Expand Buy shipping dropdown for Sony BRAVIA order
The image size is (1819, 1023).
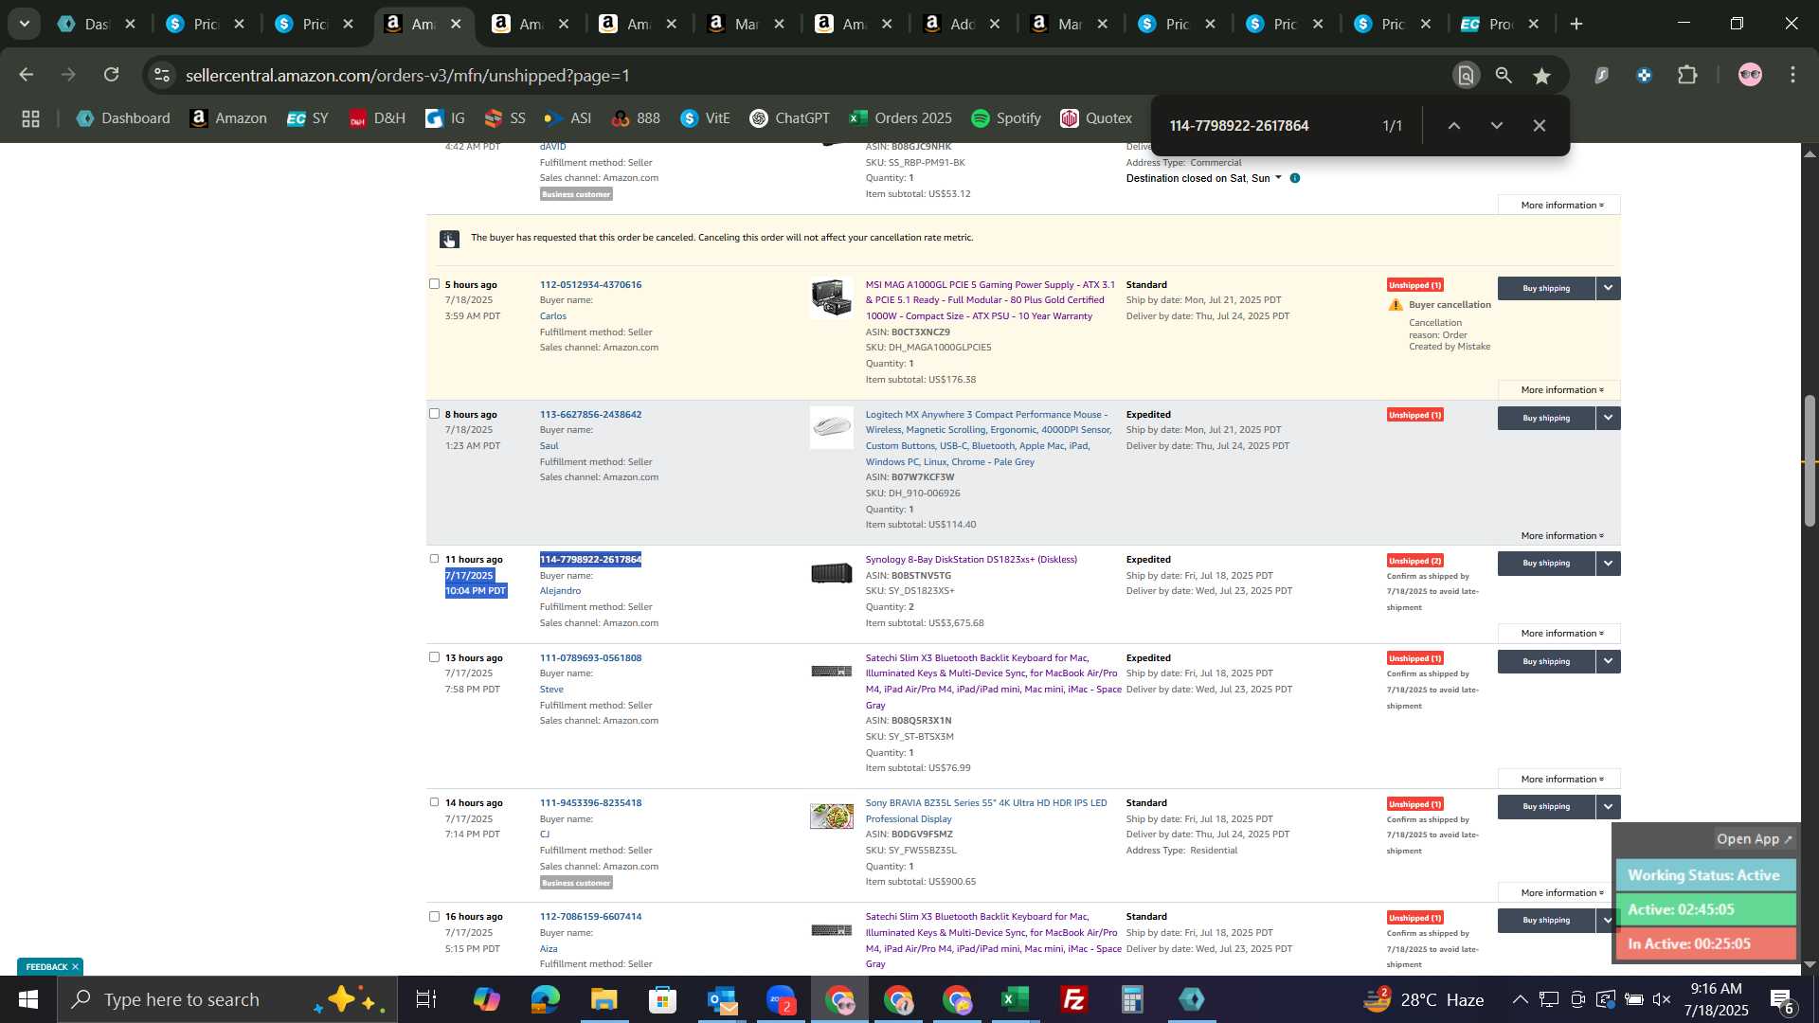click(1608, 806)
